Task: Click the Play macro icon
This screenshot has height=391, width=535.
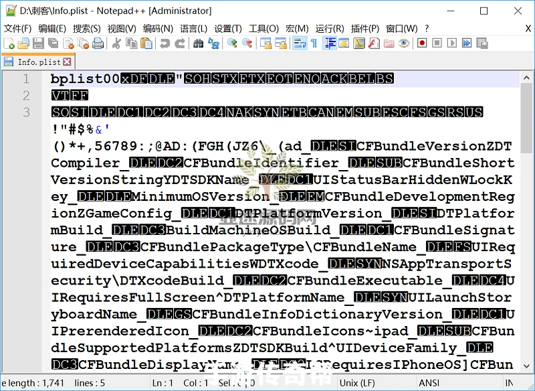Action: [451, 44]
